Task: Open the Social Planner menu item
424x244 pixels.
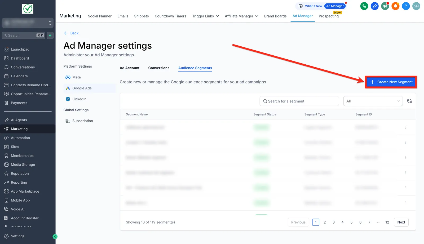Action: (100, 16)
